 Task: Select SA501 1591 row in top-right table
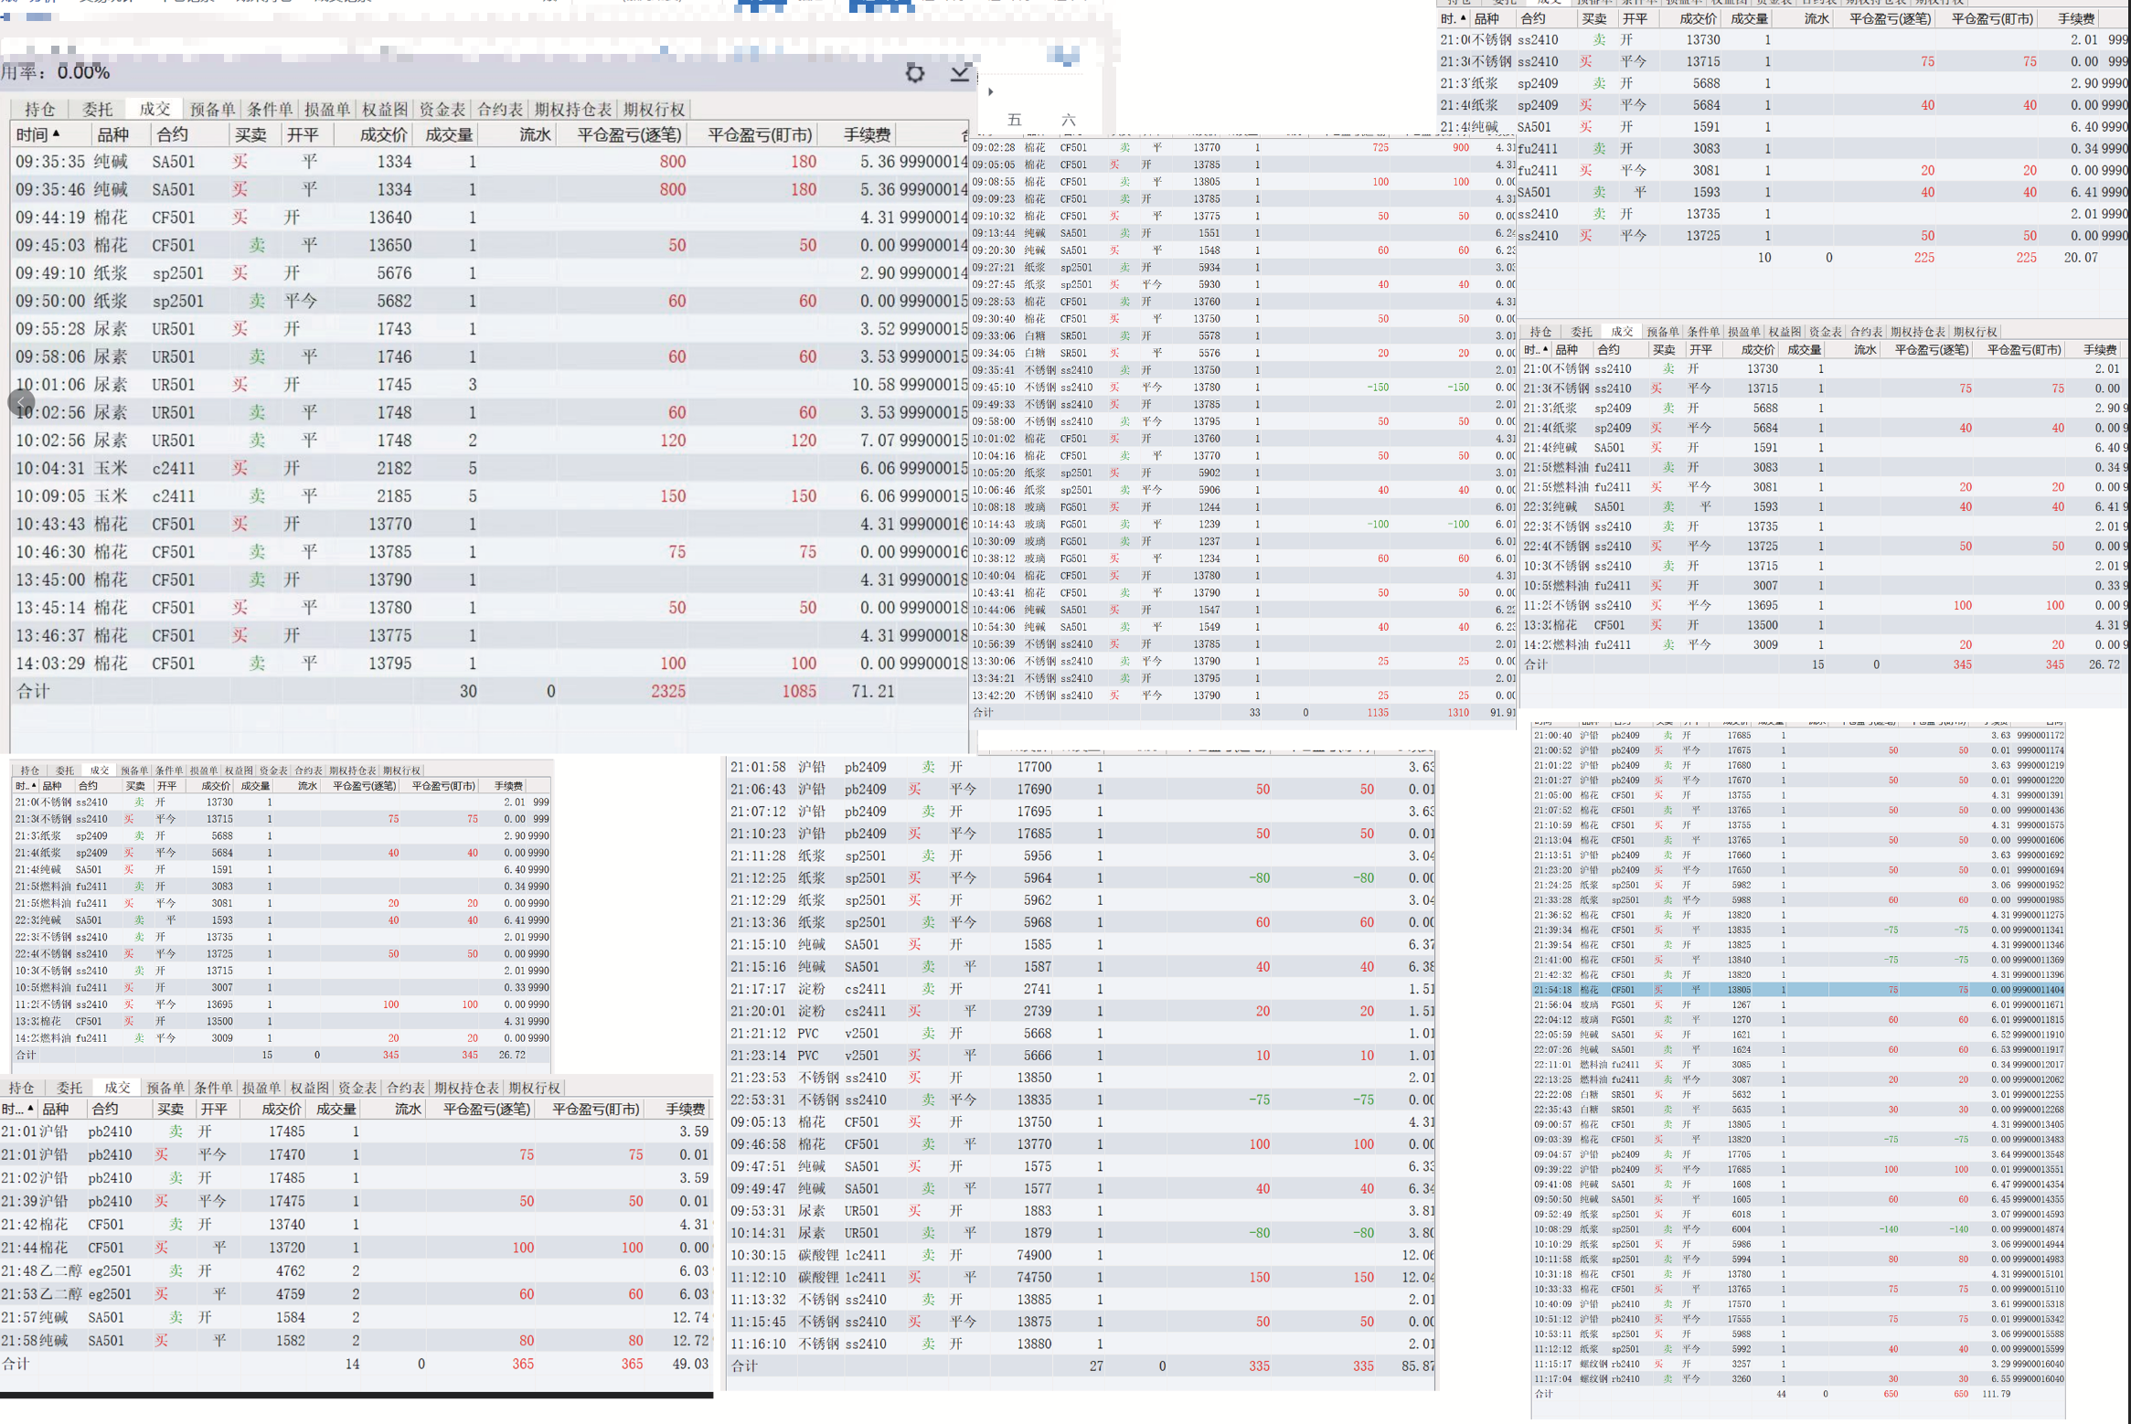click(x=1783, y=127)
